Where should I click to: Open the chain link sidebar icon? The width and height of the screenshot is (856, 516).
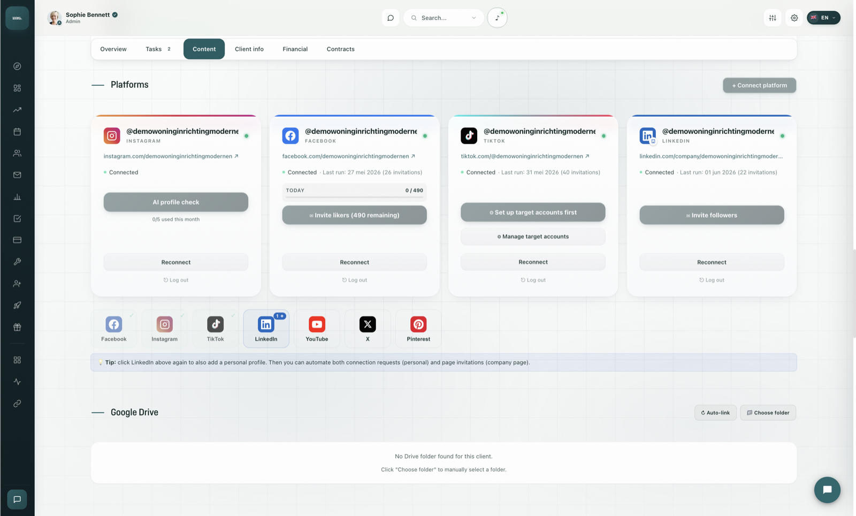pyautogui.click(x=17, y=404)
